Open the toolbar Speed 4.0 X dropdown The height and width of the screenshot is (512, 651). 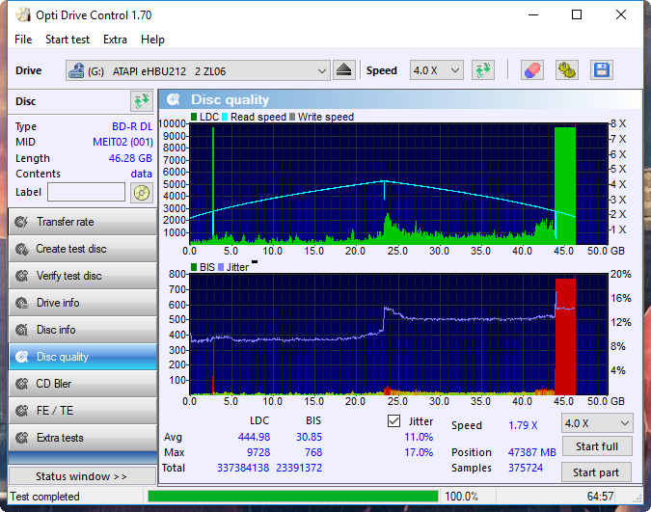(x=436, y=70)
